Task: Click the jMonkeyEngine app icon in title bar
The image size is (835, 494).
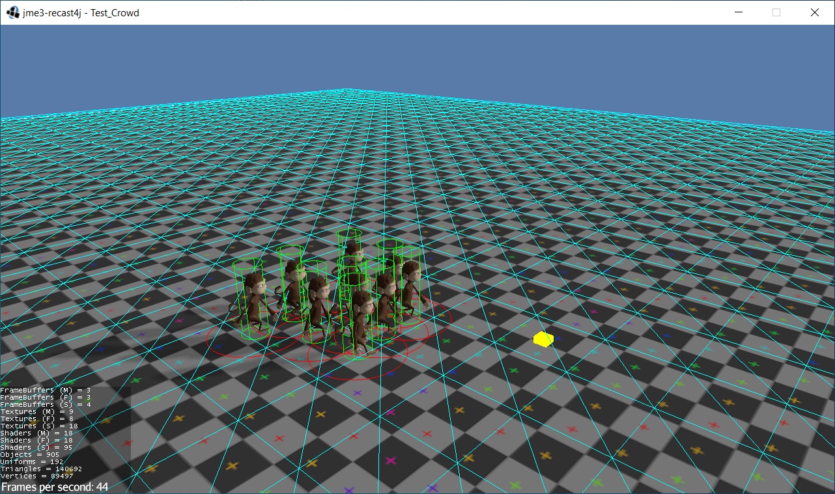Action: pos(13,12)
